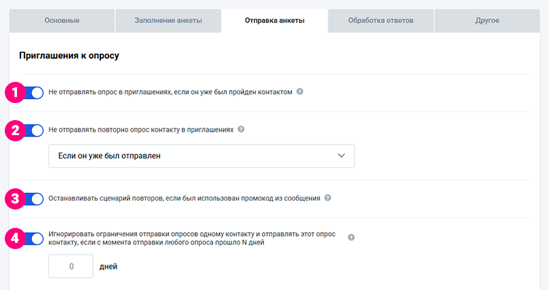Image resolution: width=549 pixels, height=290 pixels.
Task: Switch to the "Основные" tab
Action: point(61,20)
